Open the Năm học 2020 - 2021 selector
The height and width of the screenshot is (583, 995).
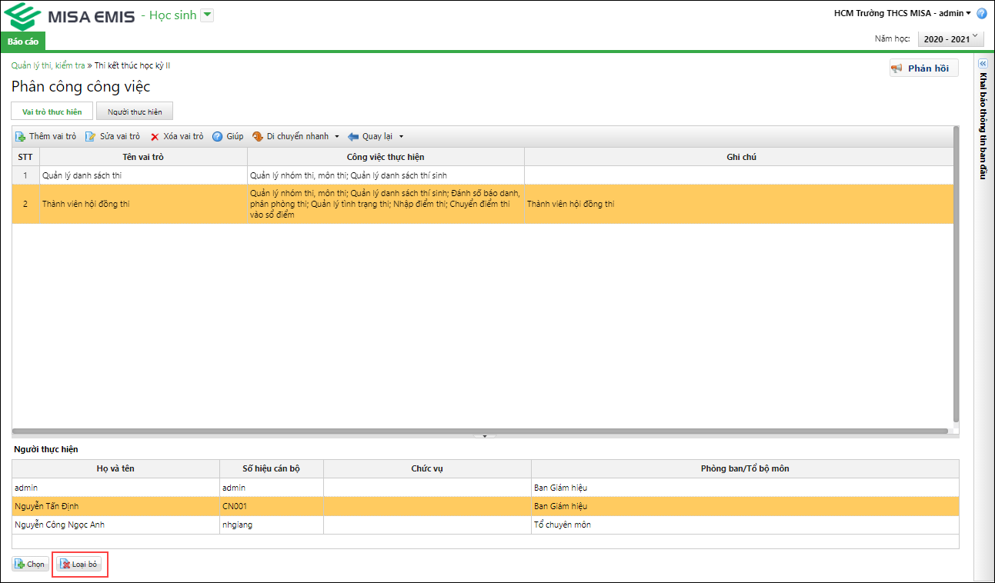point(951,38)
